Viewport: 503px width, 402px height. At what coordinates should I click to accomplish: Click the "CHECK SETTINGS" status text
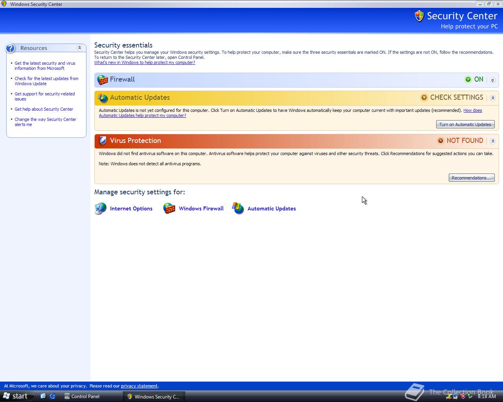point(457,97)
